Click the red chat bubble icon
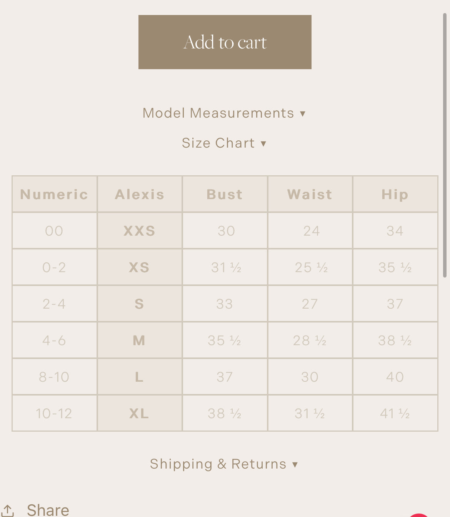 coord(419,515)
